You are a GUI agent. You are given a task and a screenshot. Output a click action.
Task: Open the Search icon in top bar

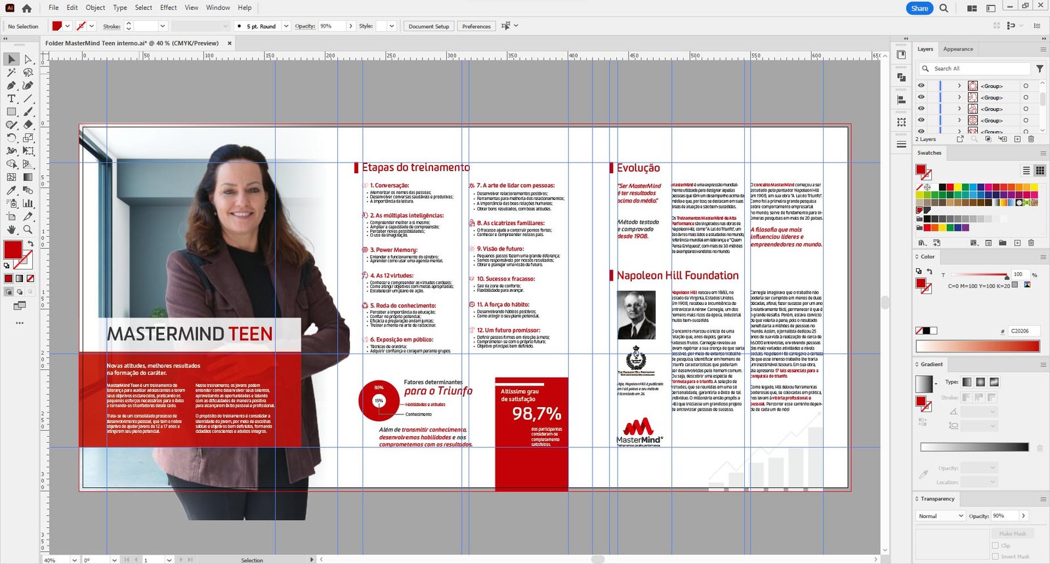(944, 9)
